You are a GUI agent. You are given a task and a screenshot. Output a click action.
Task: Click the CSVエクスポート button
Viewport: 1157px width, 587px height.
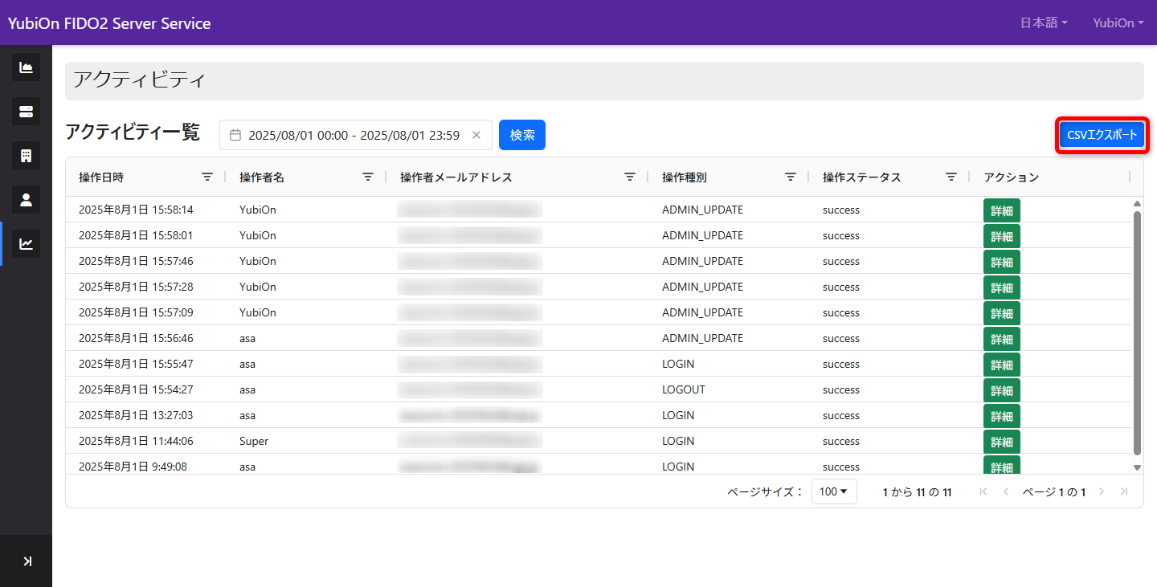tap(1102, 135)
